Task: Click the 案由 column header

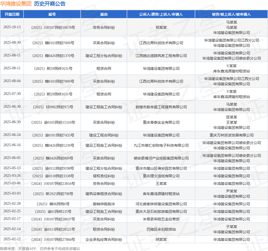Action: (104, 14)
